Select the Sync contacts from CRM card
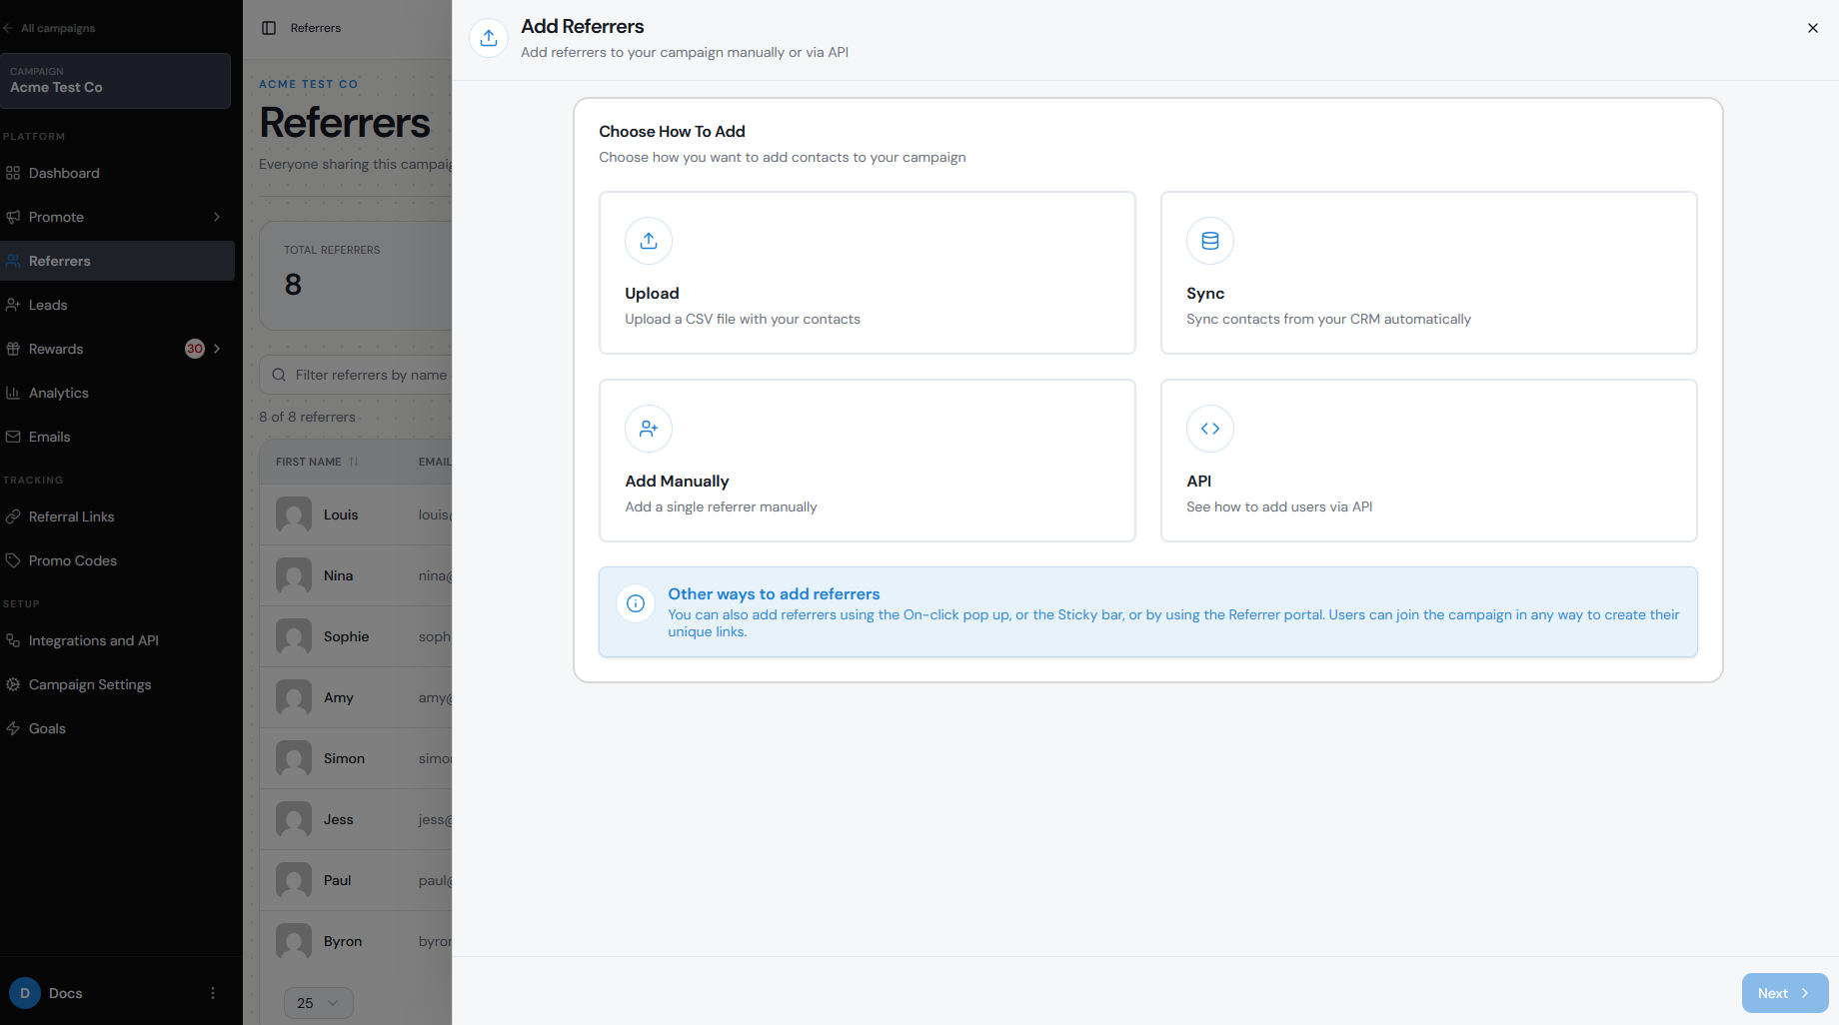The image size is (1839, 1025). [1429, 273]
